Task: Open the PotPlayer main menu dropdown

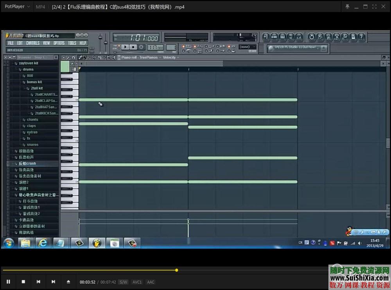Action: (x=17, y=7)
